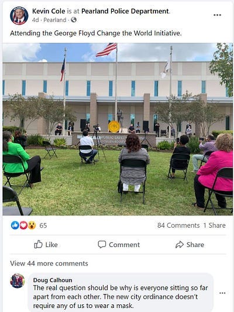This screenshot has width=234, height=312.
Task: Open the Kevin Cole name link
Action: (x=49, y=11)
